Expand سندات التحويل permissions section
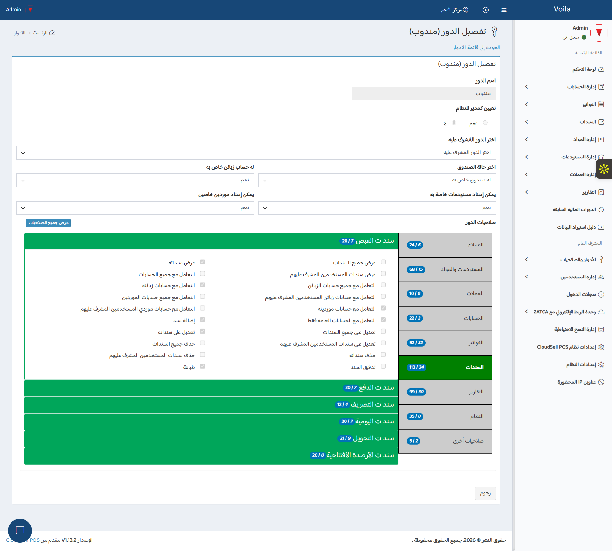This screenshot has height=551, width=612. pyautogui.click(x=211, y=438)
